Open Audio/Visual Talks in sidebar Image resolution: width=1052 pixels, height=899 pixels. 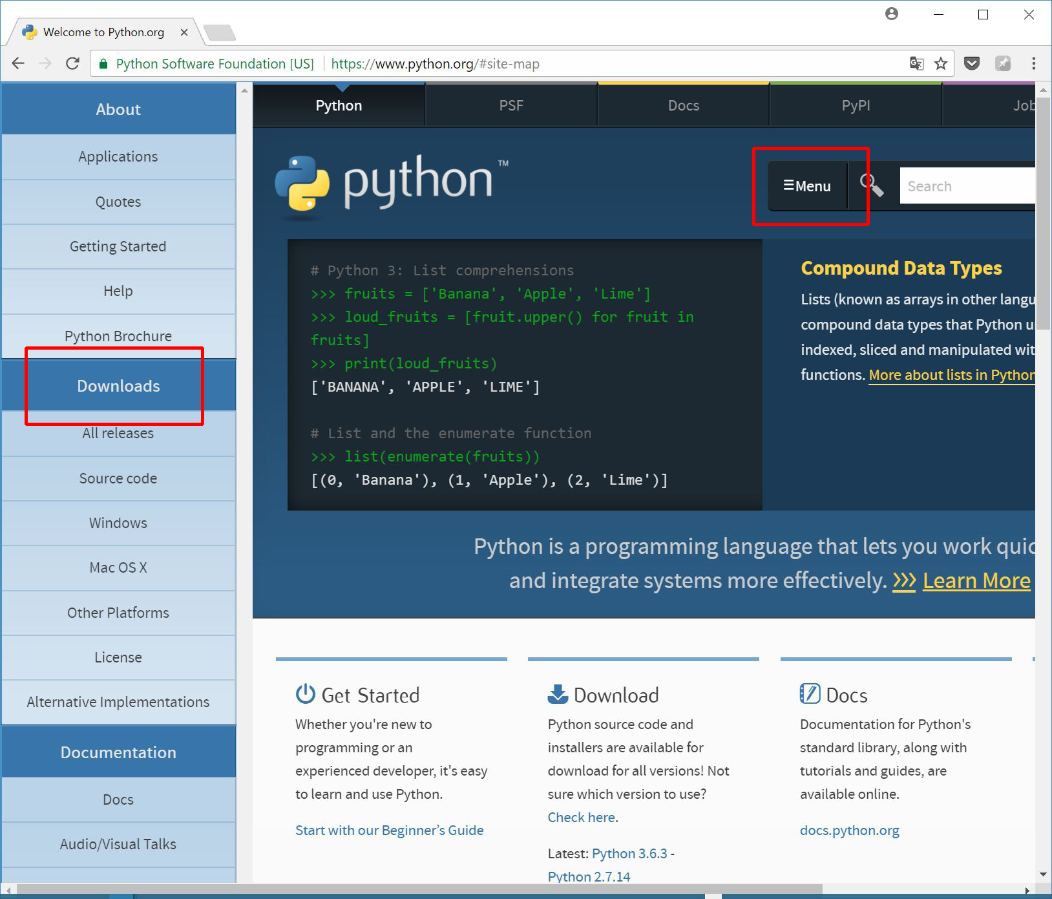pyautogui.click(x=118, y=844)
